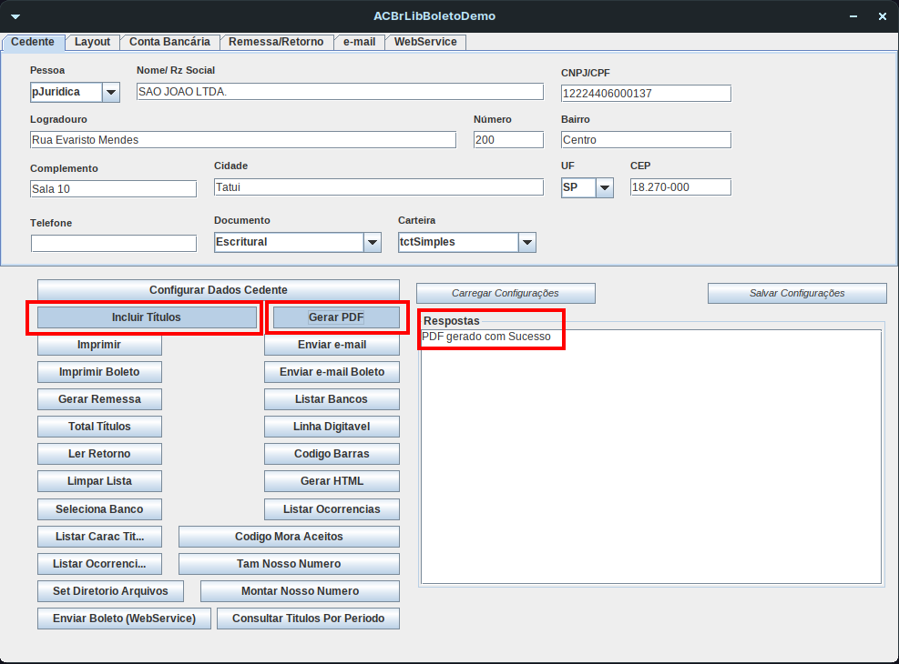Viewport: 899px width, 664px height.
Task: Click the truncated Listar Ocorrenci... button
Action: click(100, 564)
